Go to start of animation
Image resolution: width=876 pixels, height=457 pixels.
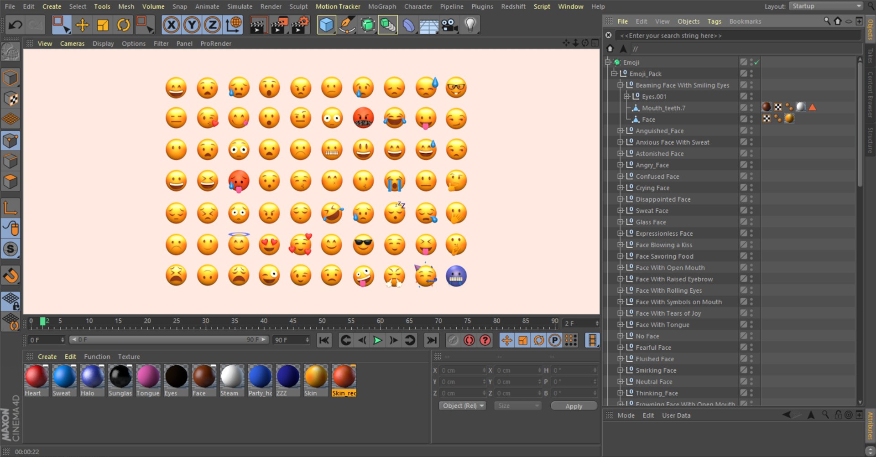point(324,340)
